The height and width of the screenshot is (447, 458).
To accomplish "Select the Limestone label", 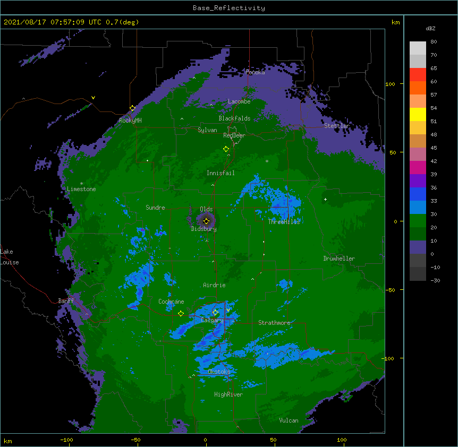I will point(81,189).
